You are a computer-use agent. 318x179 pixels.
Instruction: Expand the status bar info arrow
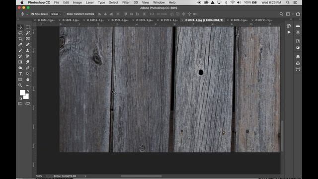point(85,176)
